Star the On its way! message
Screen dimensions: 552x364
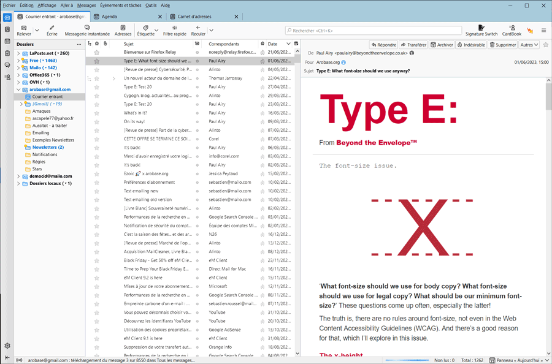97,122
